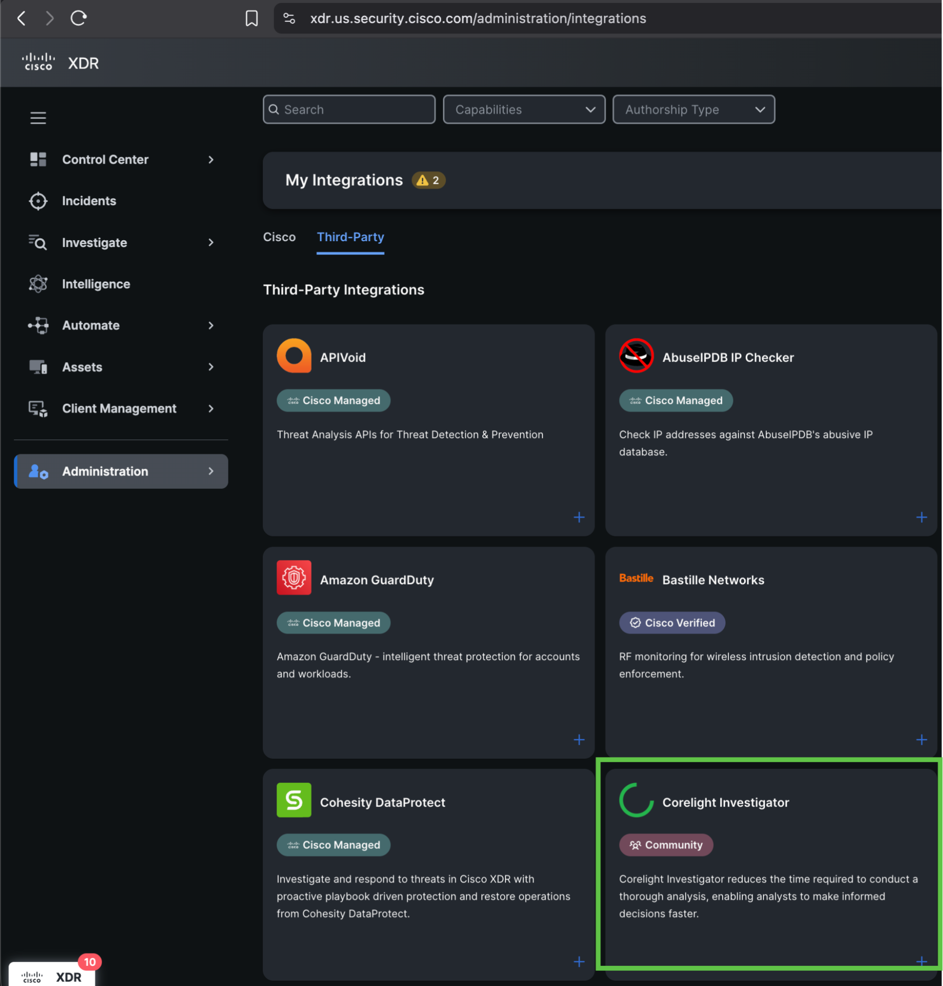This screenshot has height=986, width=943.
Task: Open the Authorship Type dropdown
Action: point(693,110)
